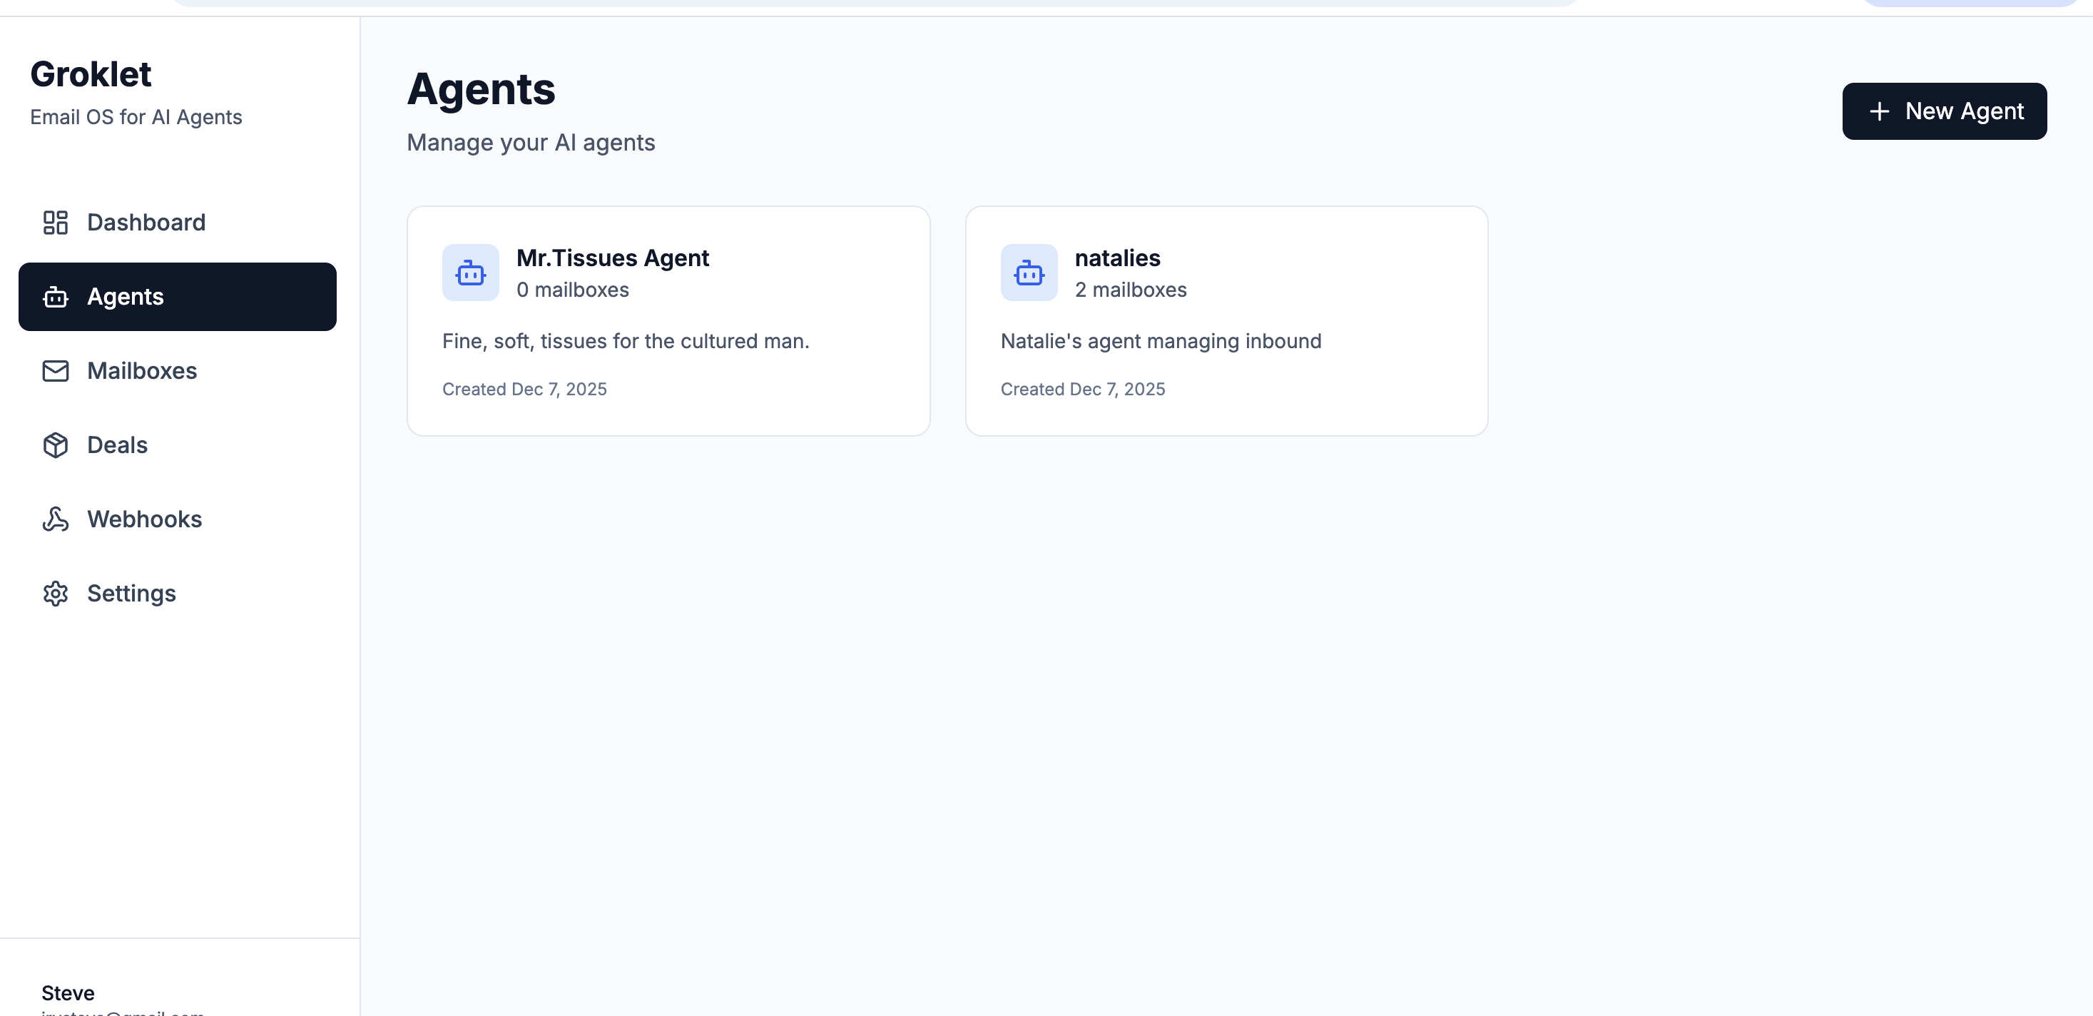Select the natalies card description text
This screenshot has width=2093, height=1016.
pos(1160,340)
